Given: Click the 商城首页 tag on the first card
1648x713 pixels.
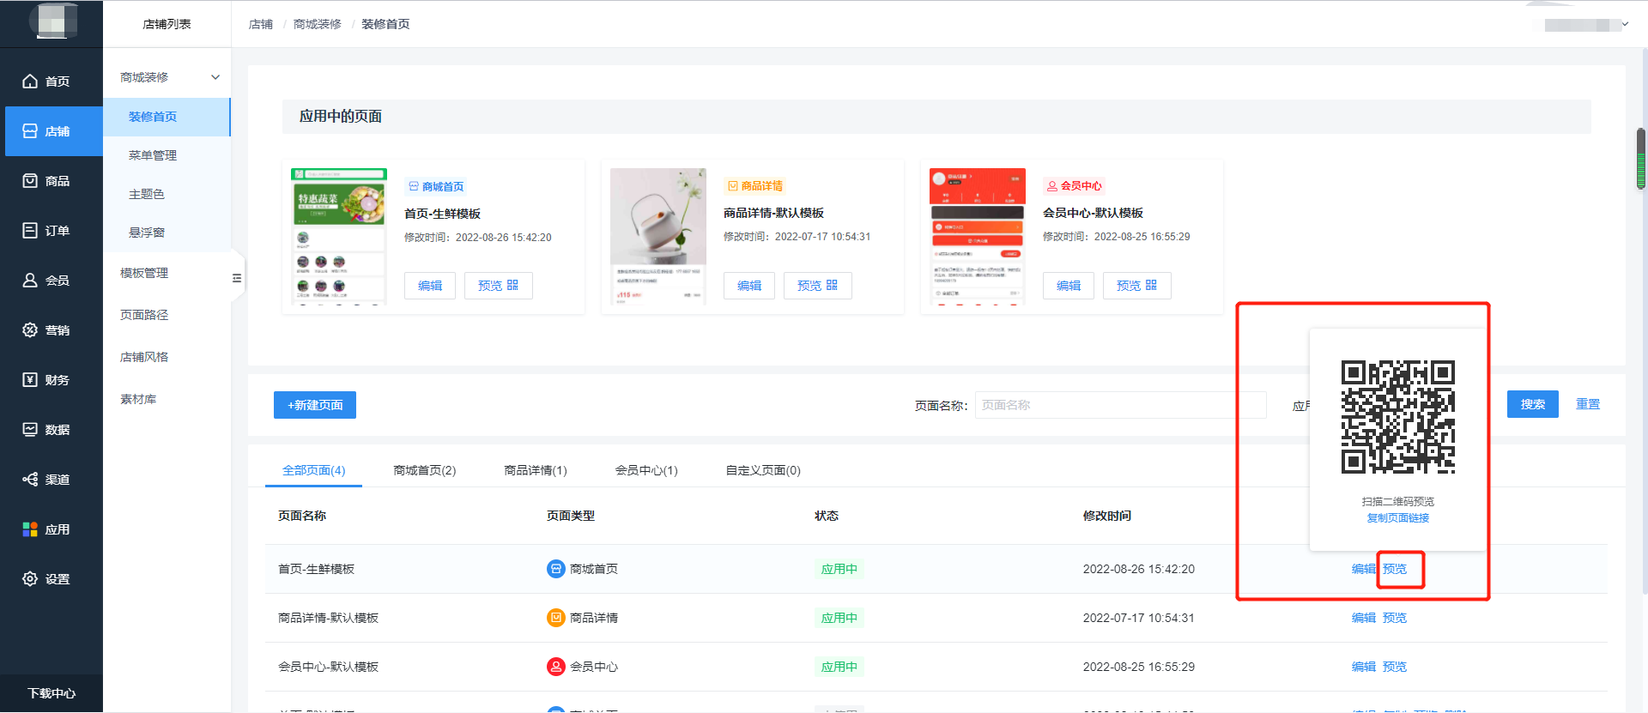Looking at the screenshot, I should [436, 186].
